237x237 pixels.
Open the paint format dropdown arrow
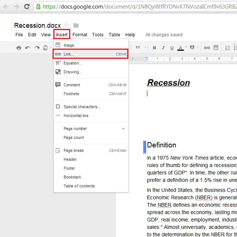51,47
